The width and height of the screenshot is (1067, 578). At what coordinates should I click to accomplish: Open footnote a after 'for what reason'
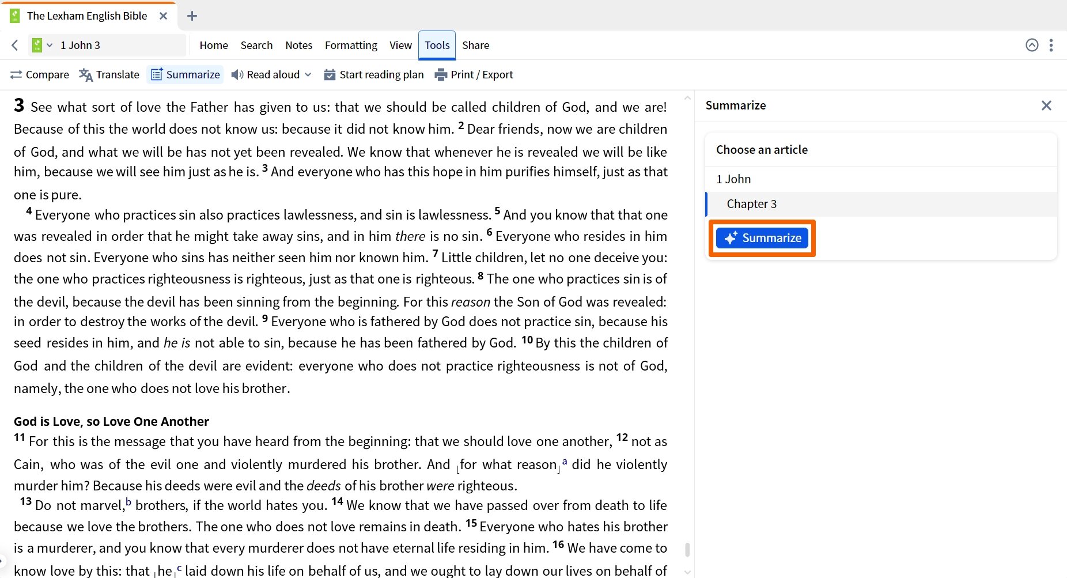(565, 462)
